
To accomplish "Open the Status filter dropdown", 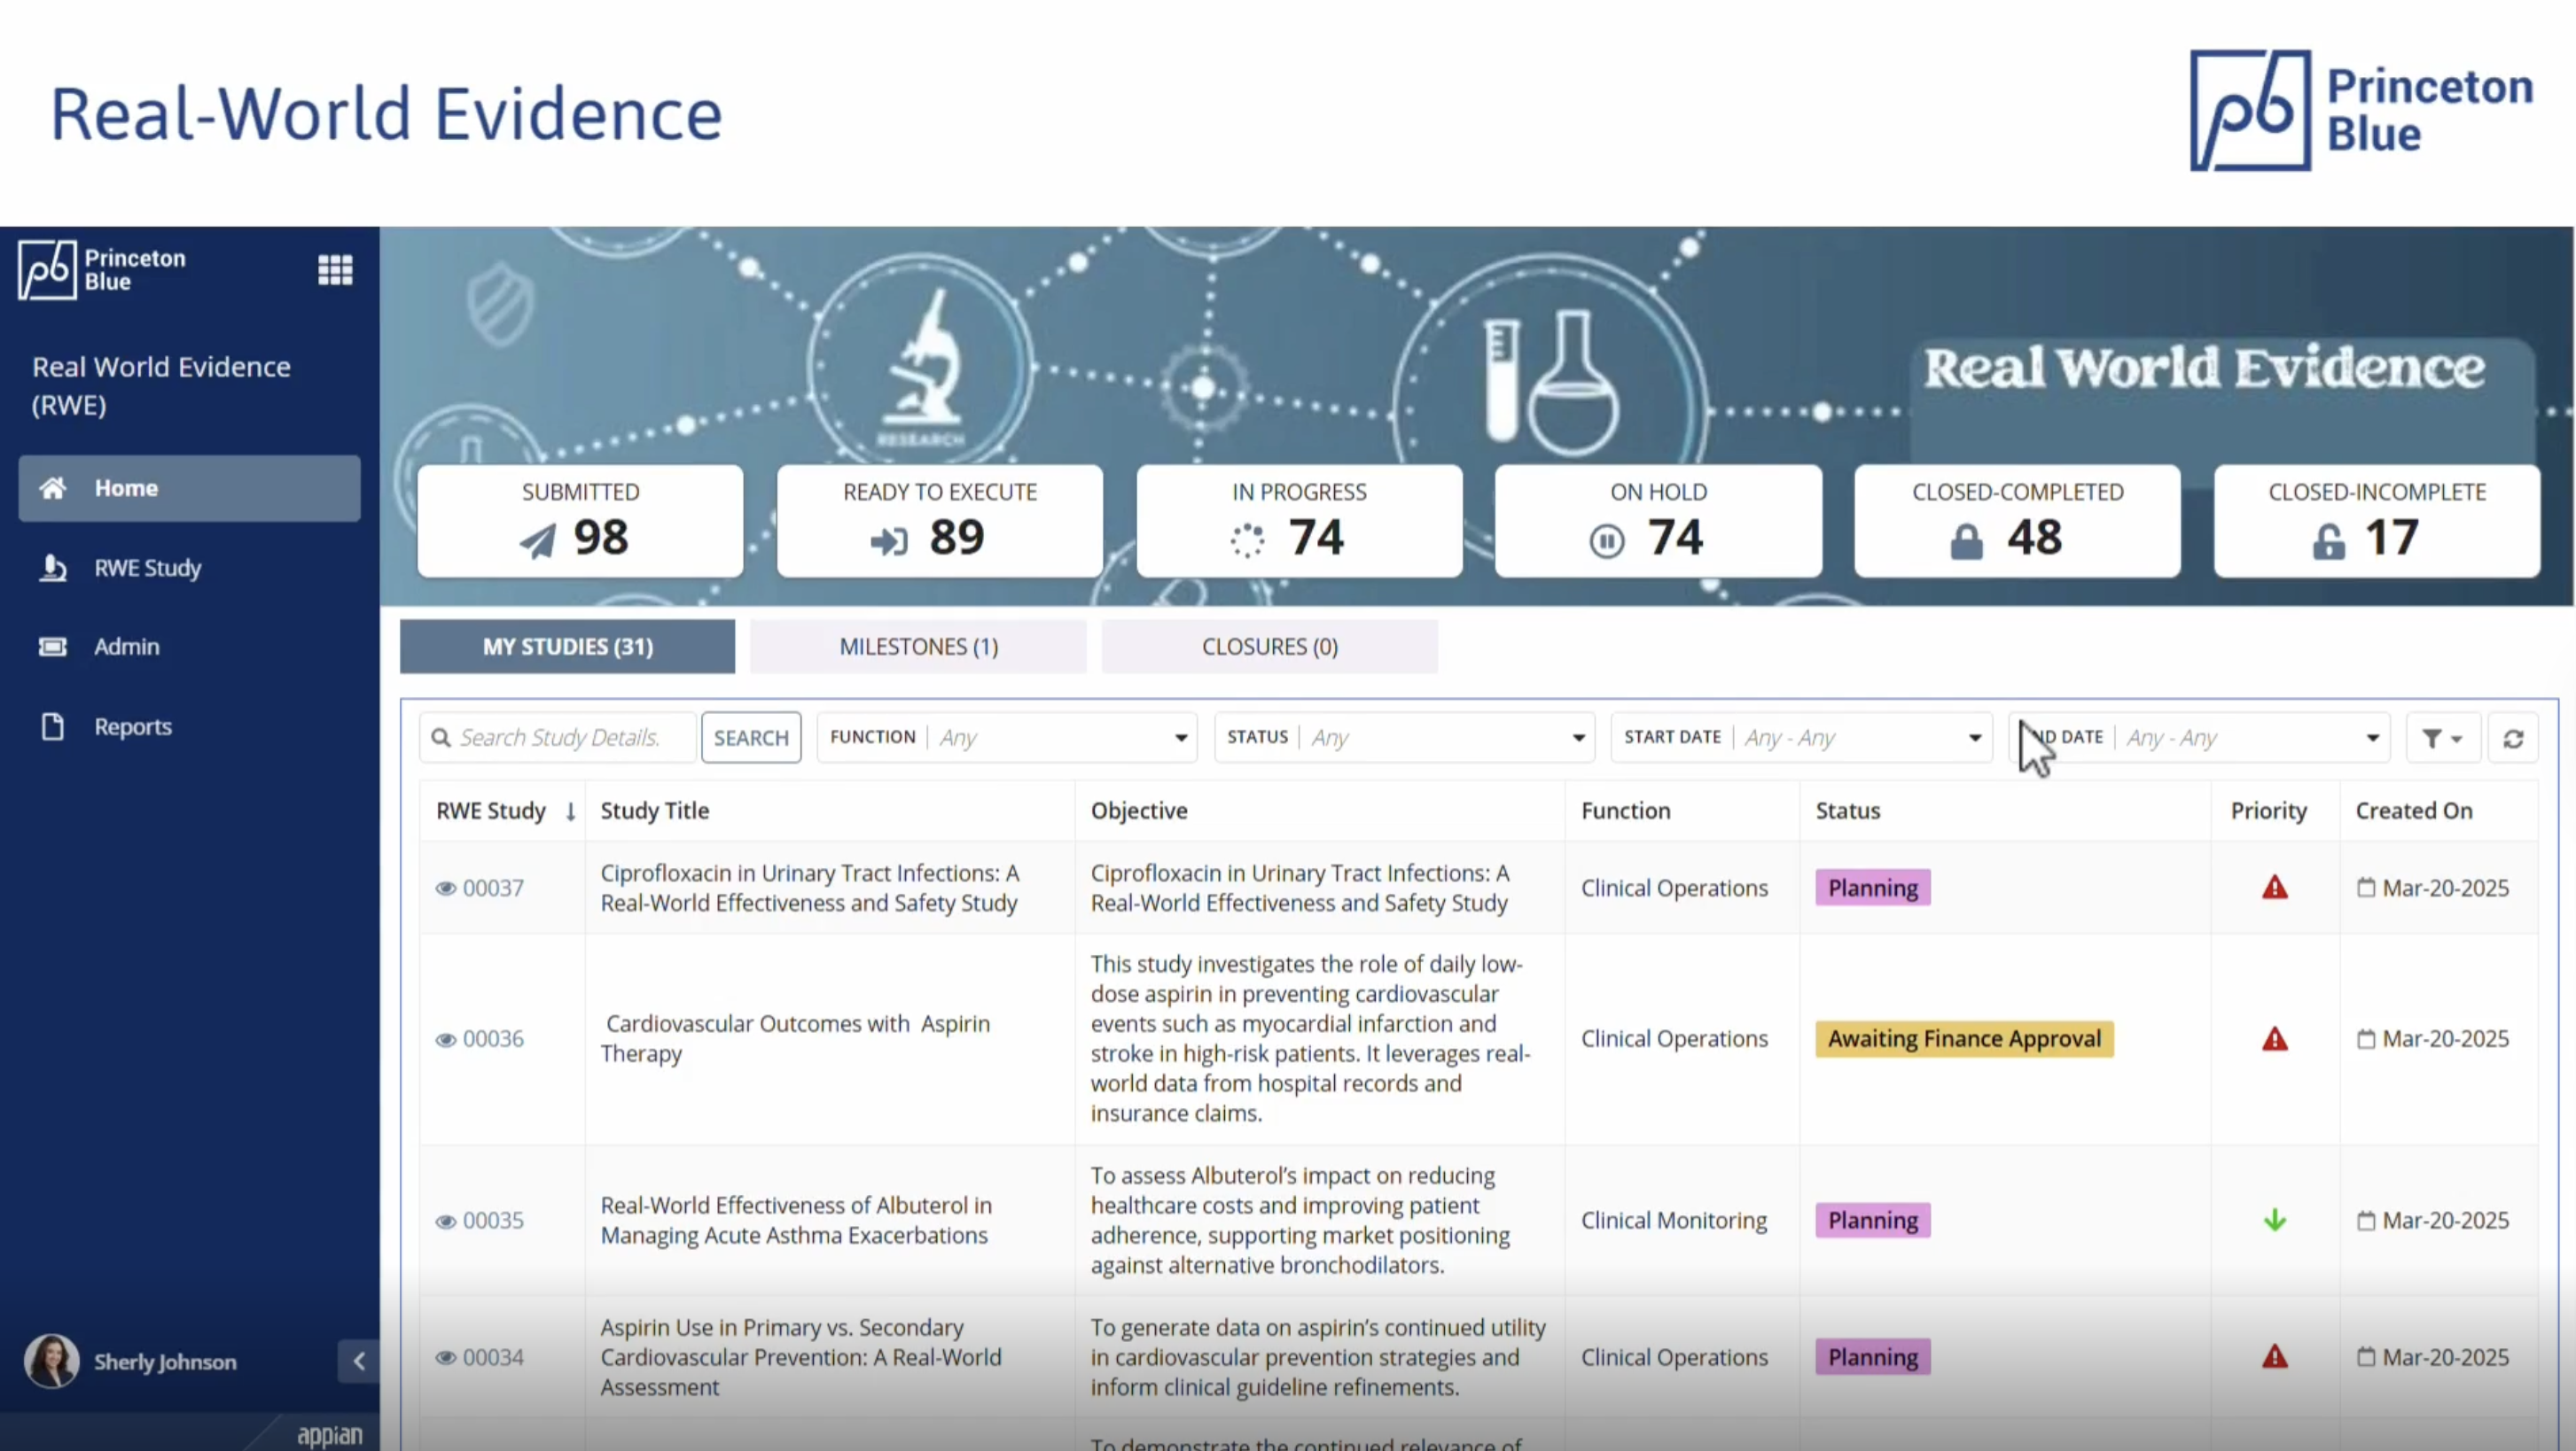I will coord(1578,739).
